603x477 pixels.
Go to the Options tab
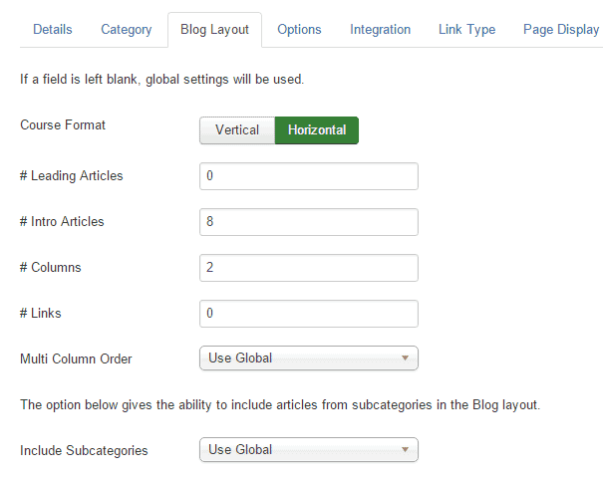pos(299,30)
